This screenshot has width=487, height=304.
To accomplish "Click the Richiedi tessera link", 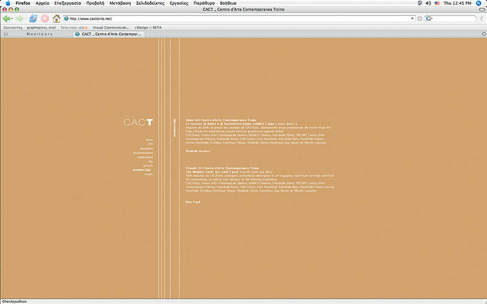I will point(198,151).
